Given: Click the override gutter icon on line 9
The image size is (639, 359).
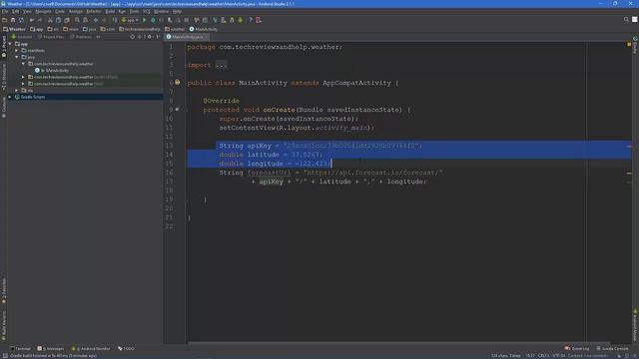Looking at the screenshot, I should pos(177,109).
